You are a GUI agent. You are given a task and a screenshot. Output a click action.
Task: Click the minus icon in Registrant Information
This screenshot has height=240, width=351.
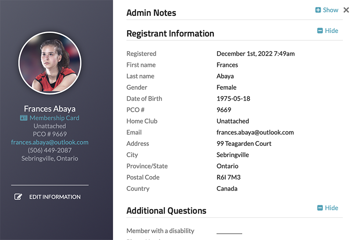pyautogui.click(x=320, y=31)
